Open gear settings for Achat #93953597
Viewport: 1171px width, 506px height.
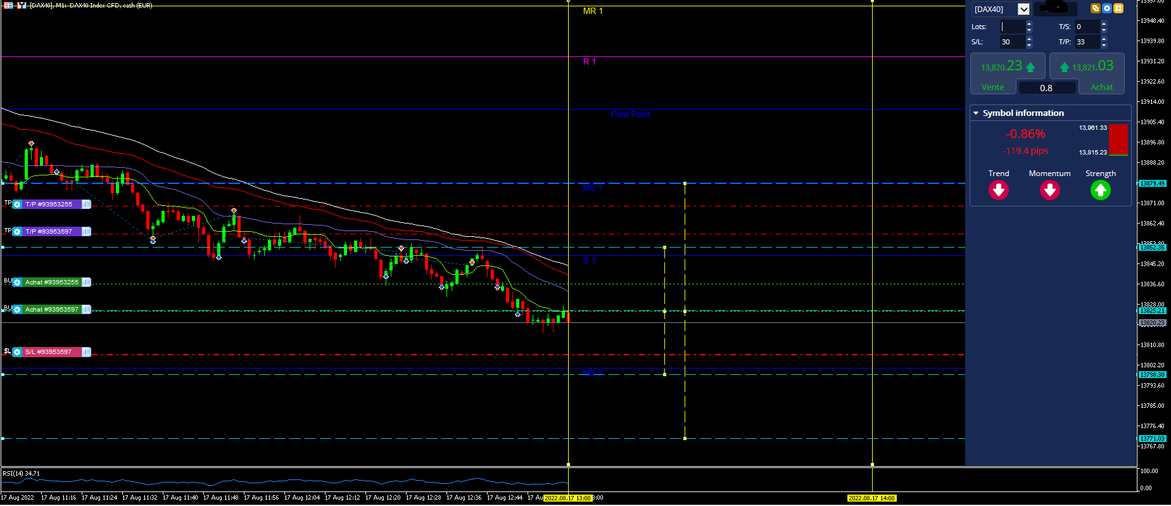pos(17,310)
